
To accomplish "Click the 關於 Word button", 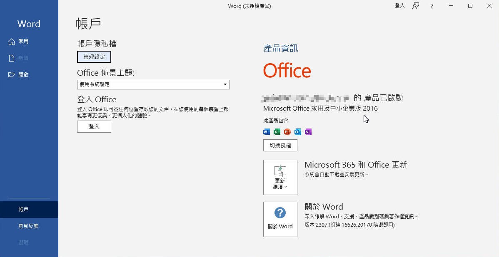I will [x=280, y=219].
